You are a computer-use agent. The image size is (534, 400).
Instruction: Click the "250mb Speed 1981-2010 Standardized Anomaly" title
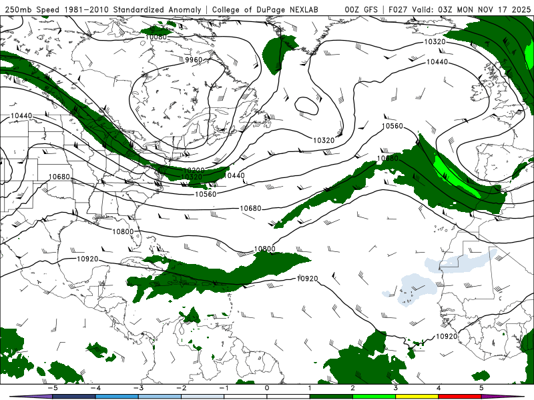click(103, 9)
